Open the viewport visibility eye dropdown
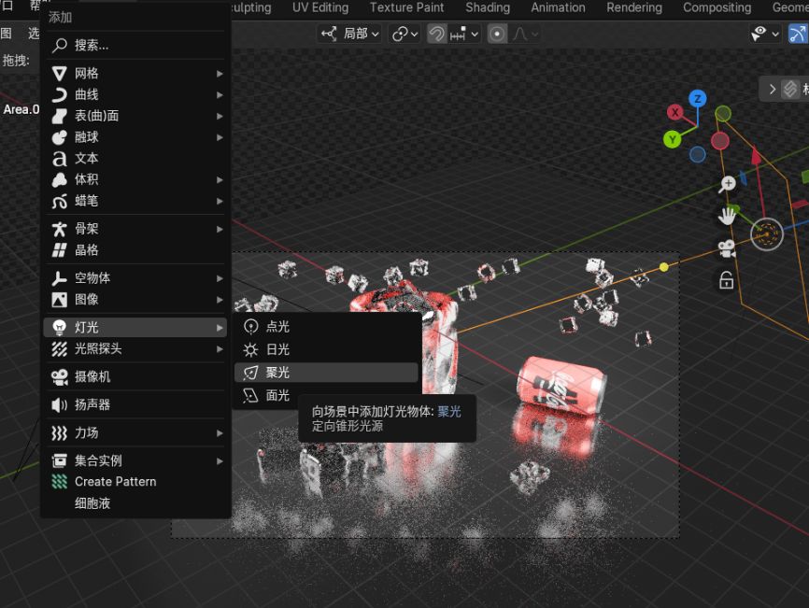The height and width of the screenshot is (608, 809). (x=765, y=34)
